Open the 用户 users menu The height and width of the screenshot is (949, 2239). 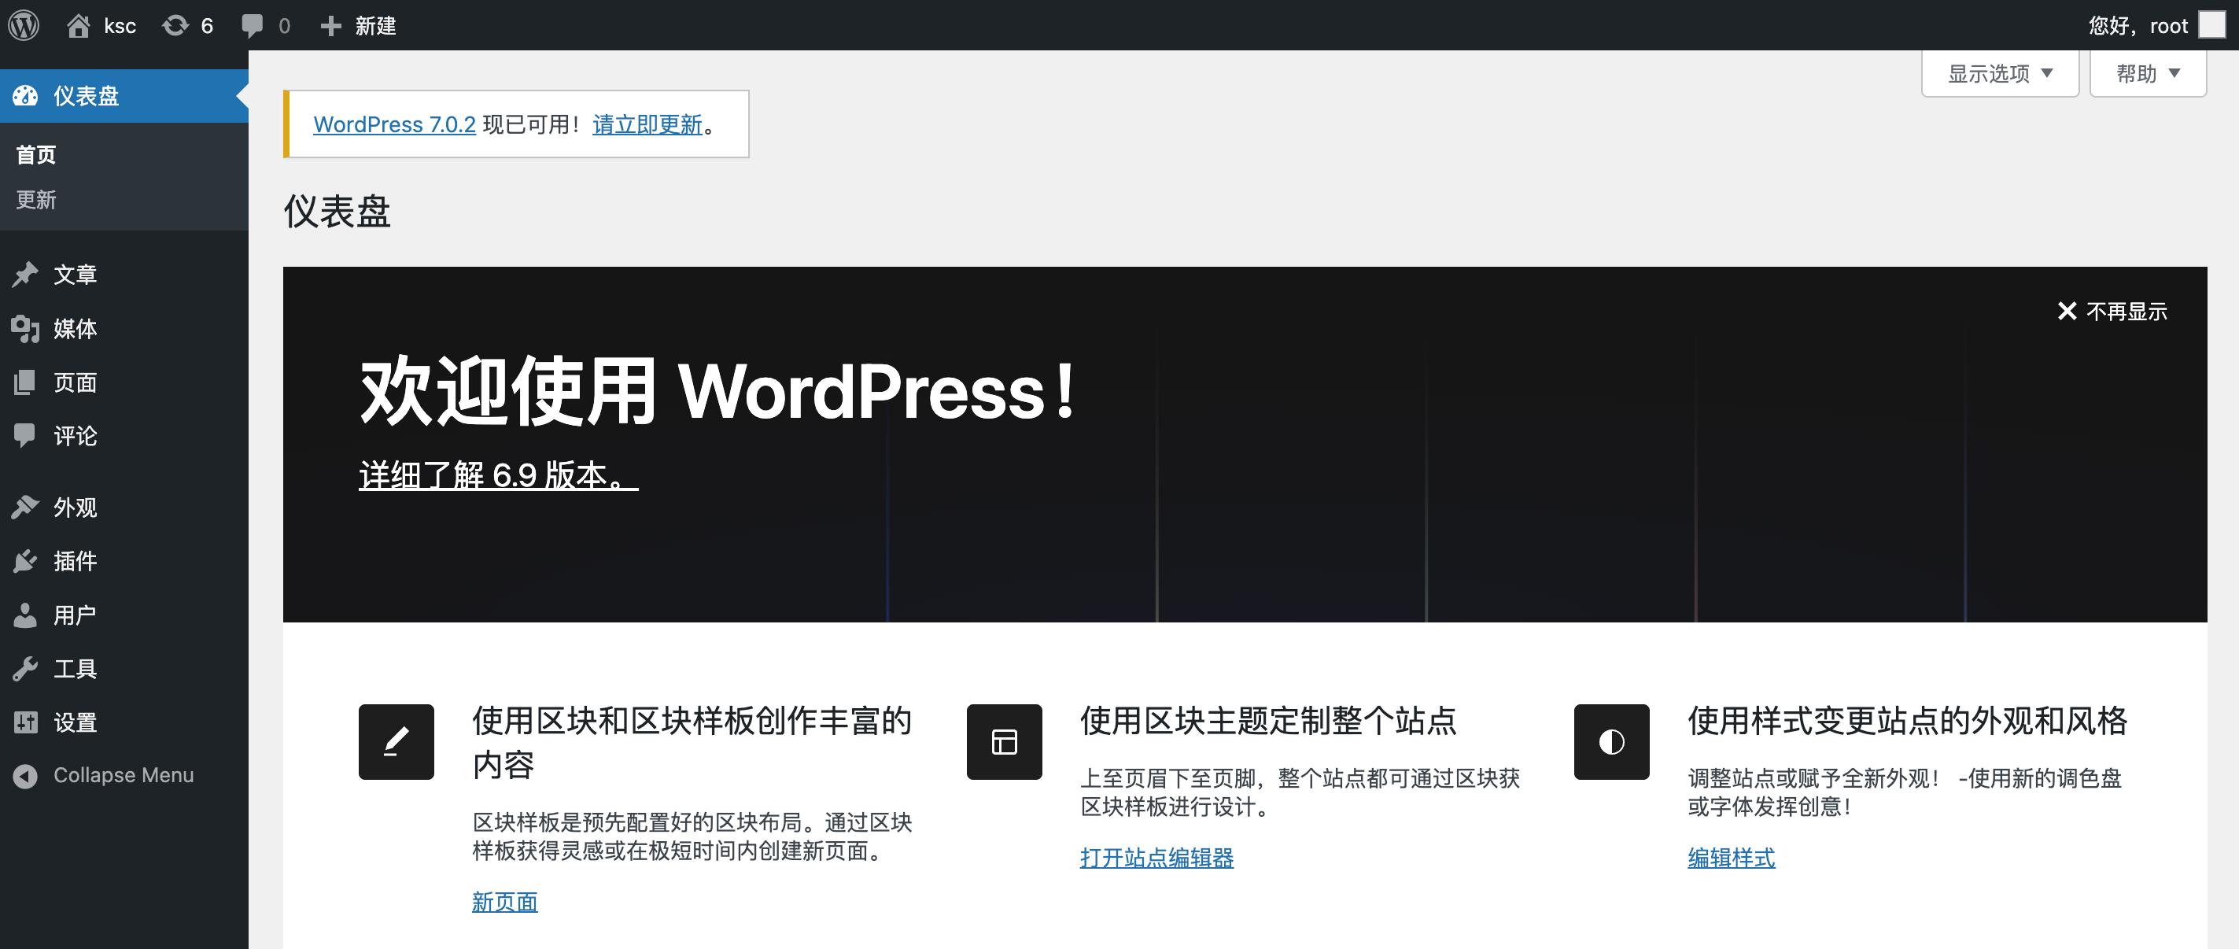124,615
